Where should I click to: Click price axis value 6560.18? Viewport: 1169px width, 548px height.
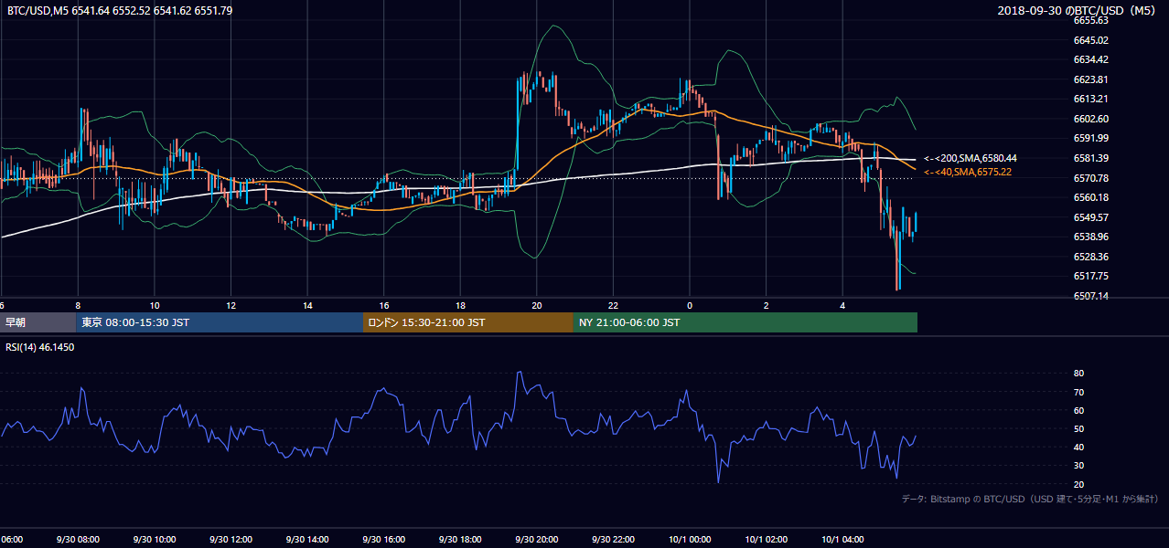coord(1091,197)
